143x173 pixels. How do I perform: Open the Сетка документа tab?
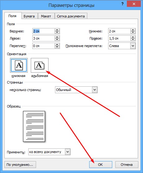point(71,16)
